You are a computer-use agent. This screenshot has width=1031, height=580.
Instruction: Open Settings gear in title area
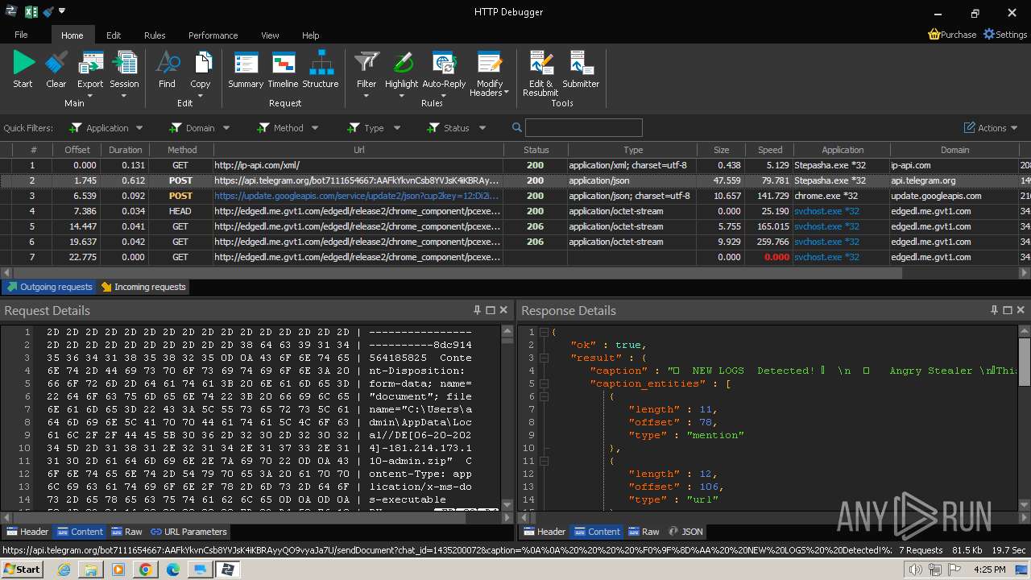pyautogui.click(x=1005, y=35)
